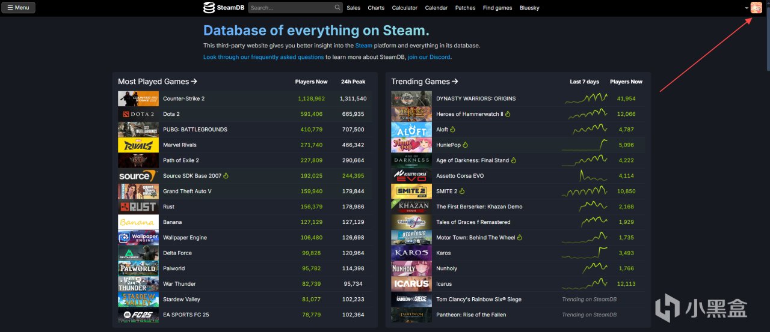Click the Aloft game thumbnail
This screenshot has height=332, width=770.
[x=411, y=130]
